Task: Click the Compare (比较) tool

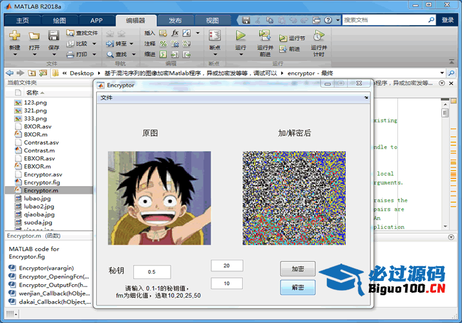Action: (x=77, y=43)
